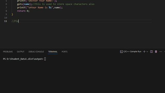Kill terminal with the trash icon

[x=156, y=52]
